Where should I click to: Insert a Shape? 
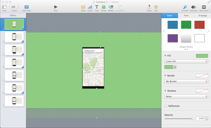tap(104, 7)
